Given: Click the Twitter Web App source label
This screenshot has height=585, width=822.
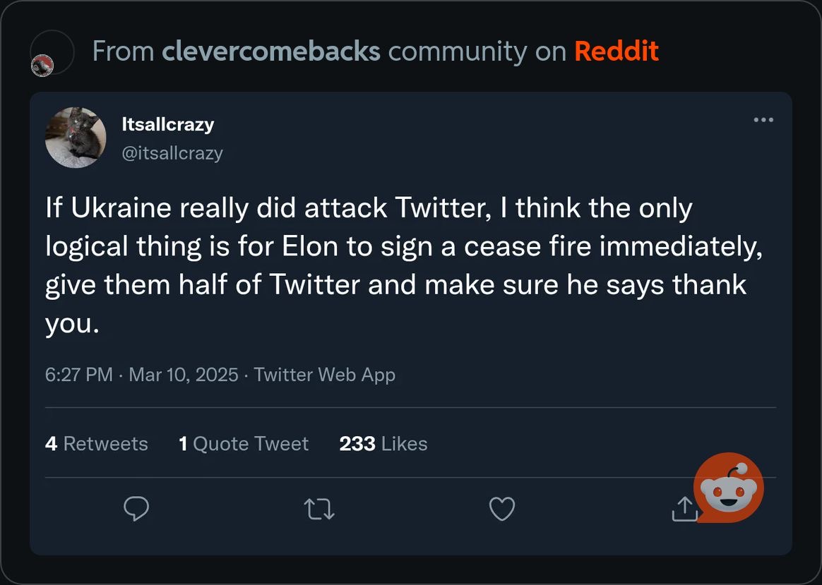Looking at the screenshot, I should (324, 374).
